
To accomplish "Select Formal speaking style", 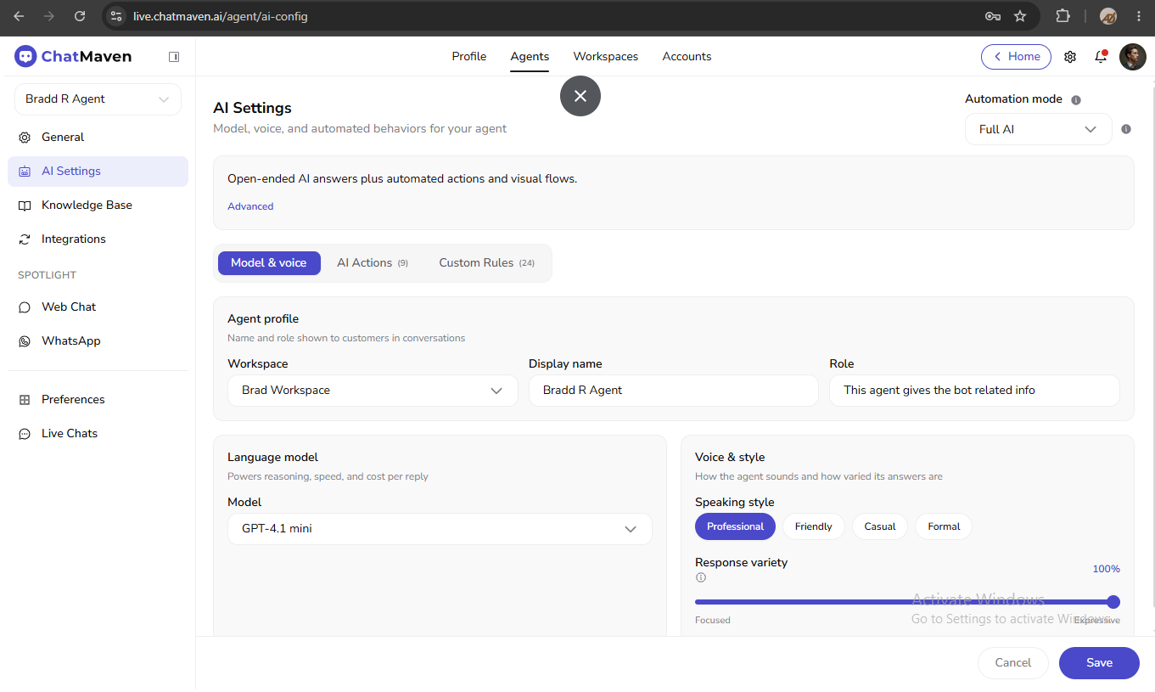I will [x=944, y=526].
